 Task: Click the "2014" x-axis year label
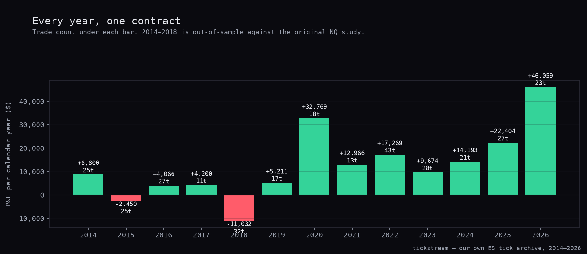tap(88, 235)
